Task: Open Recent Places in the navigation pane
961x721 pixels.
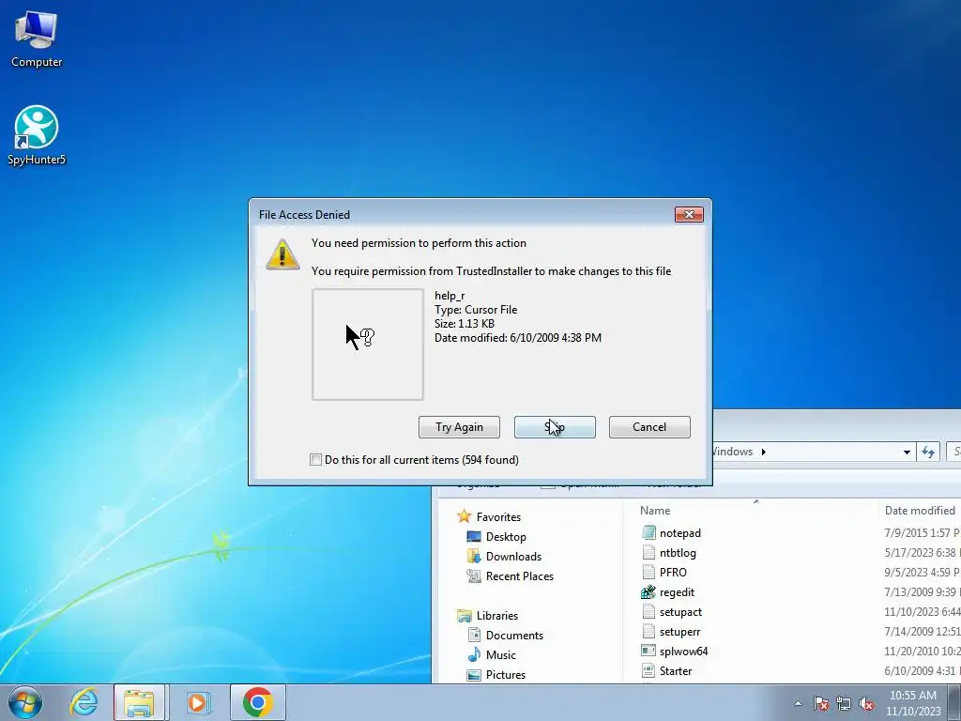Action: [520, 575]
